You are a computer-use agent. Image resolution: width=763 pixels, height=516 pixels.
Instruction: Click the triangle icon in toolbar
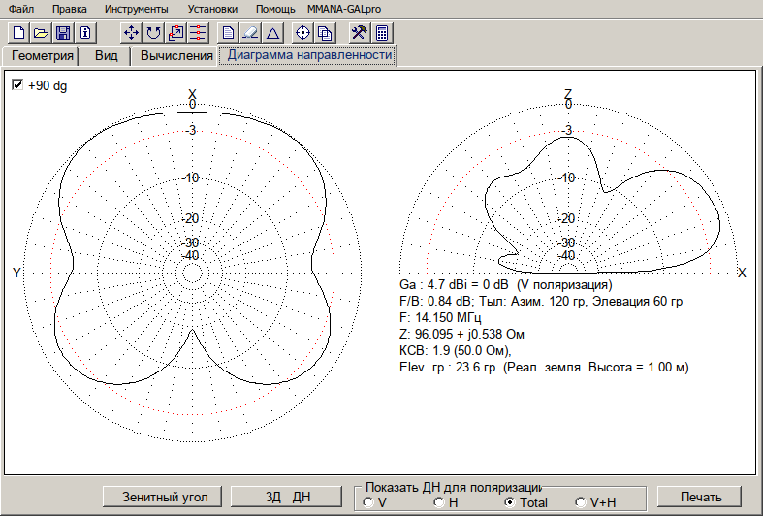click(273, 32)
